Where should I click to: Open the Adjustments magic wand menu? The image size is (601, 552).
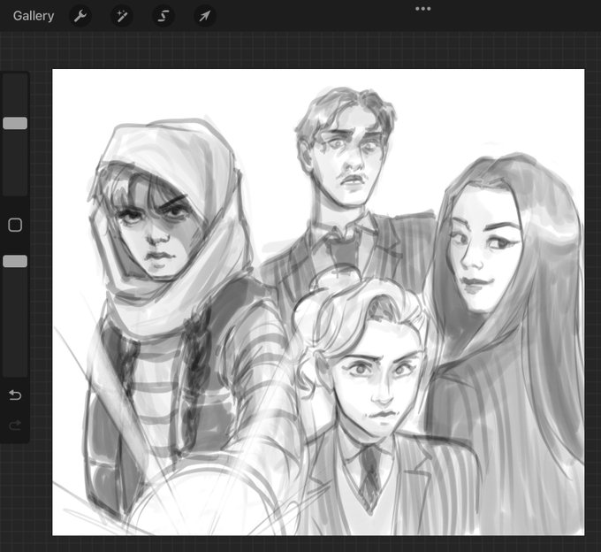122,16
